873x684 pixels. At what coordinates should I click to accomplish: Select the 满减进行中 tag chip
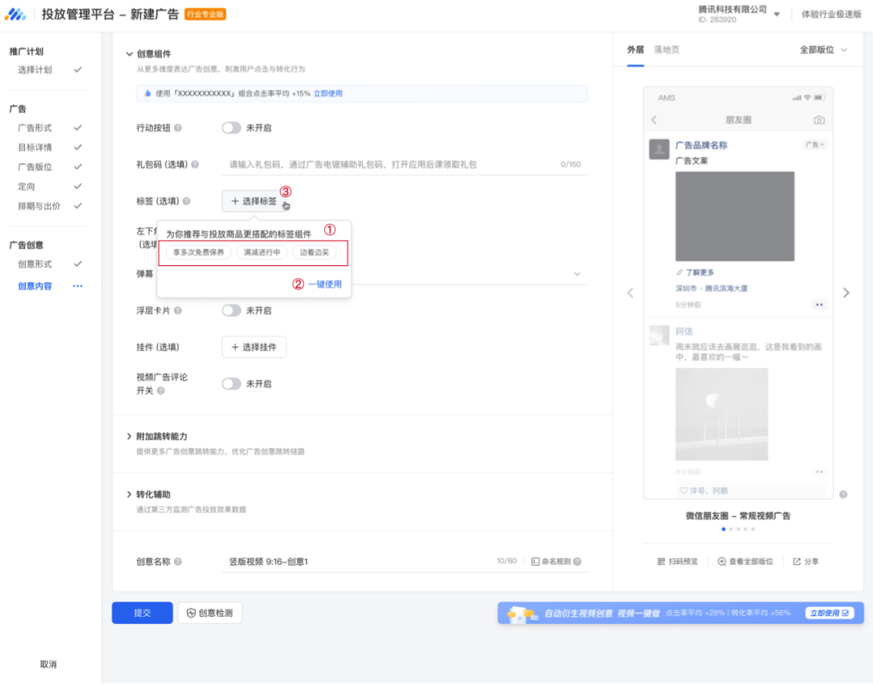(262, 252)
